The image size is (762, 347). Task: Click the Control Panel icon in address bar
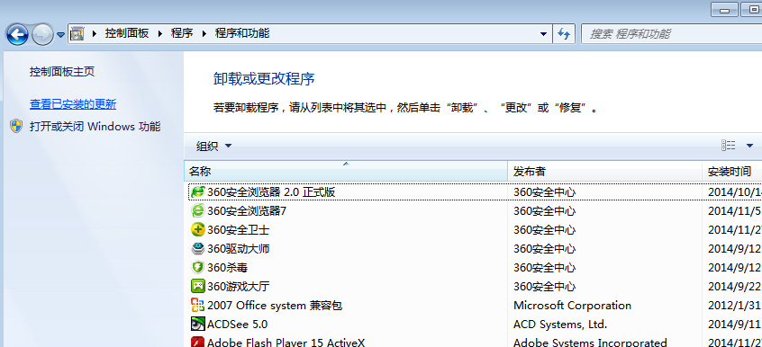(77, 33)
